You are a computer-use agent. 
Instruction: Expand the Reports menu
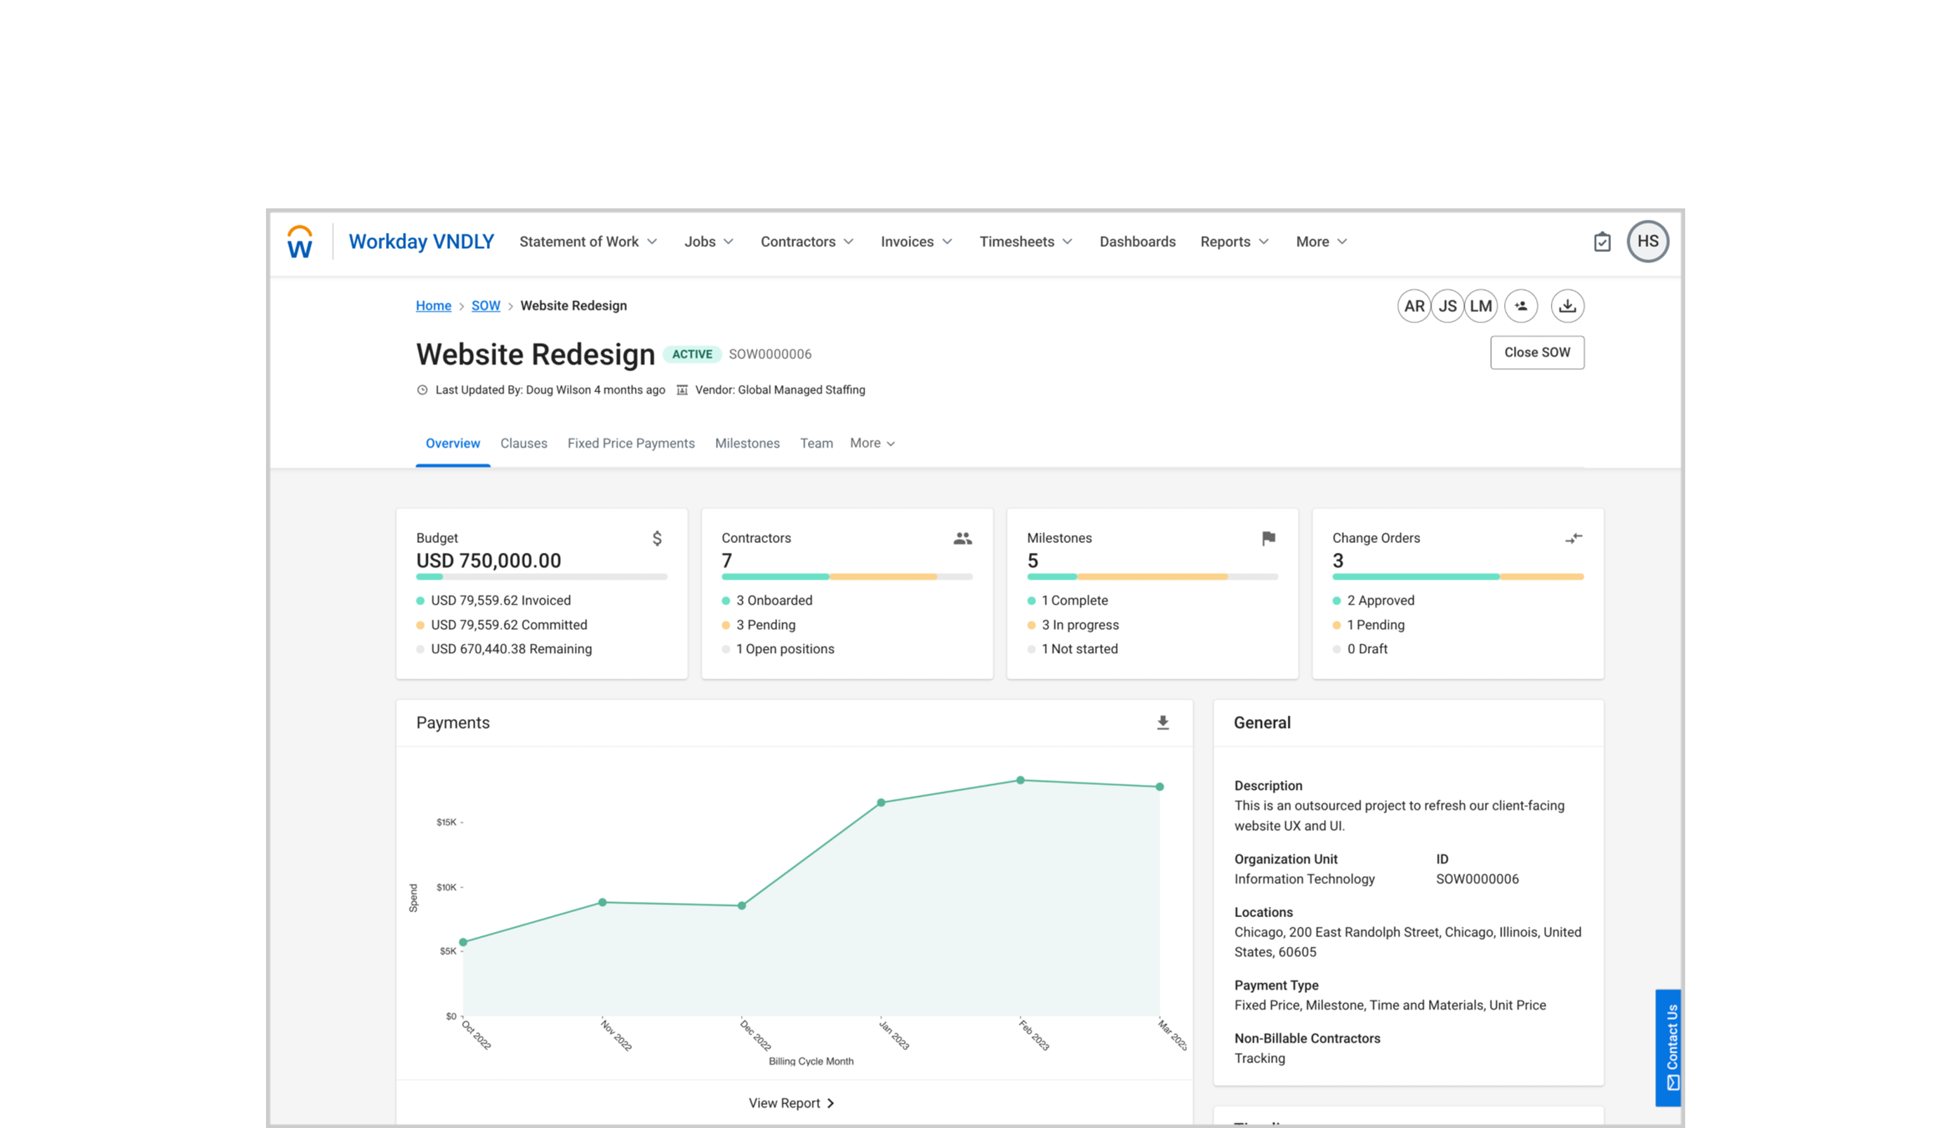[x=1234, y=242]
